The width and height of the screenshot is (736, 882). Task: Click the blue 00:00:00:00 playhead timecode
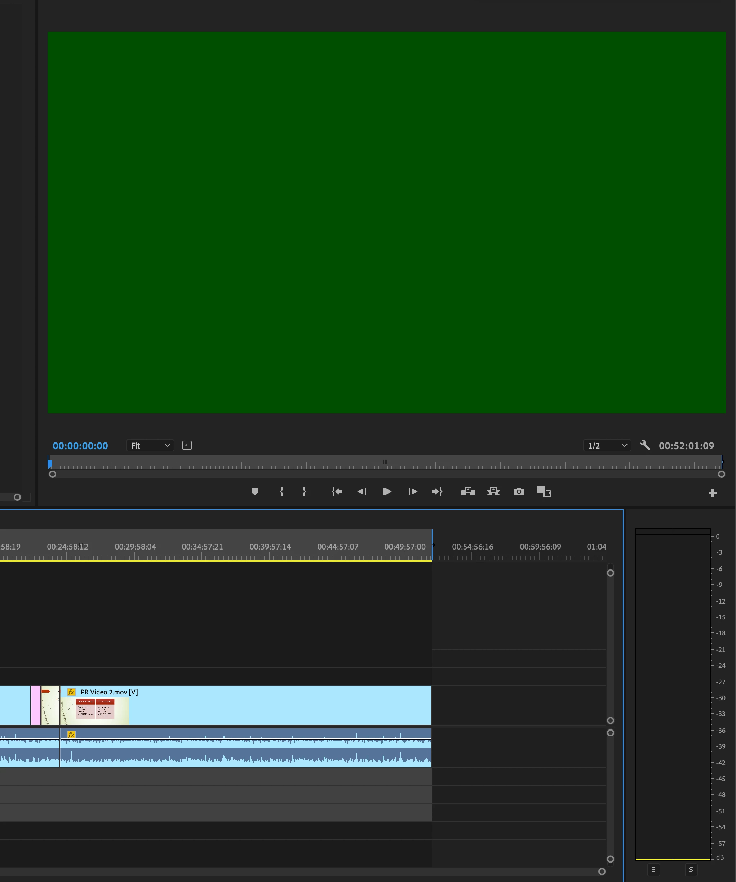[80, 446]
